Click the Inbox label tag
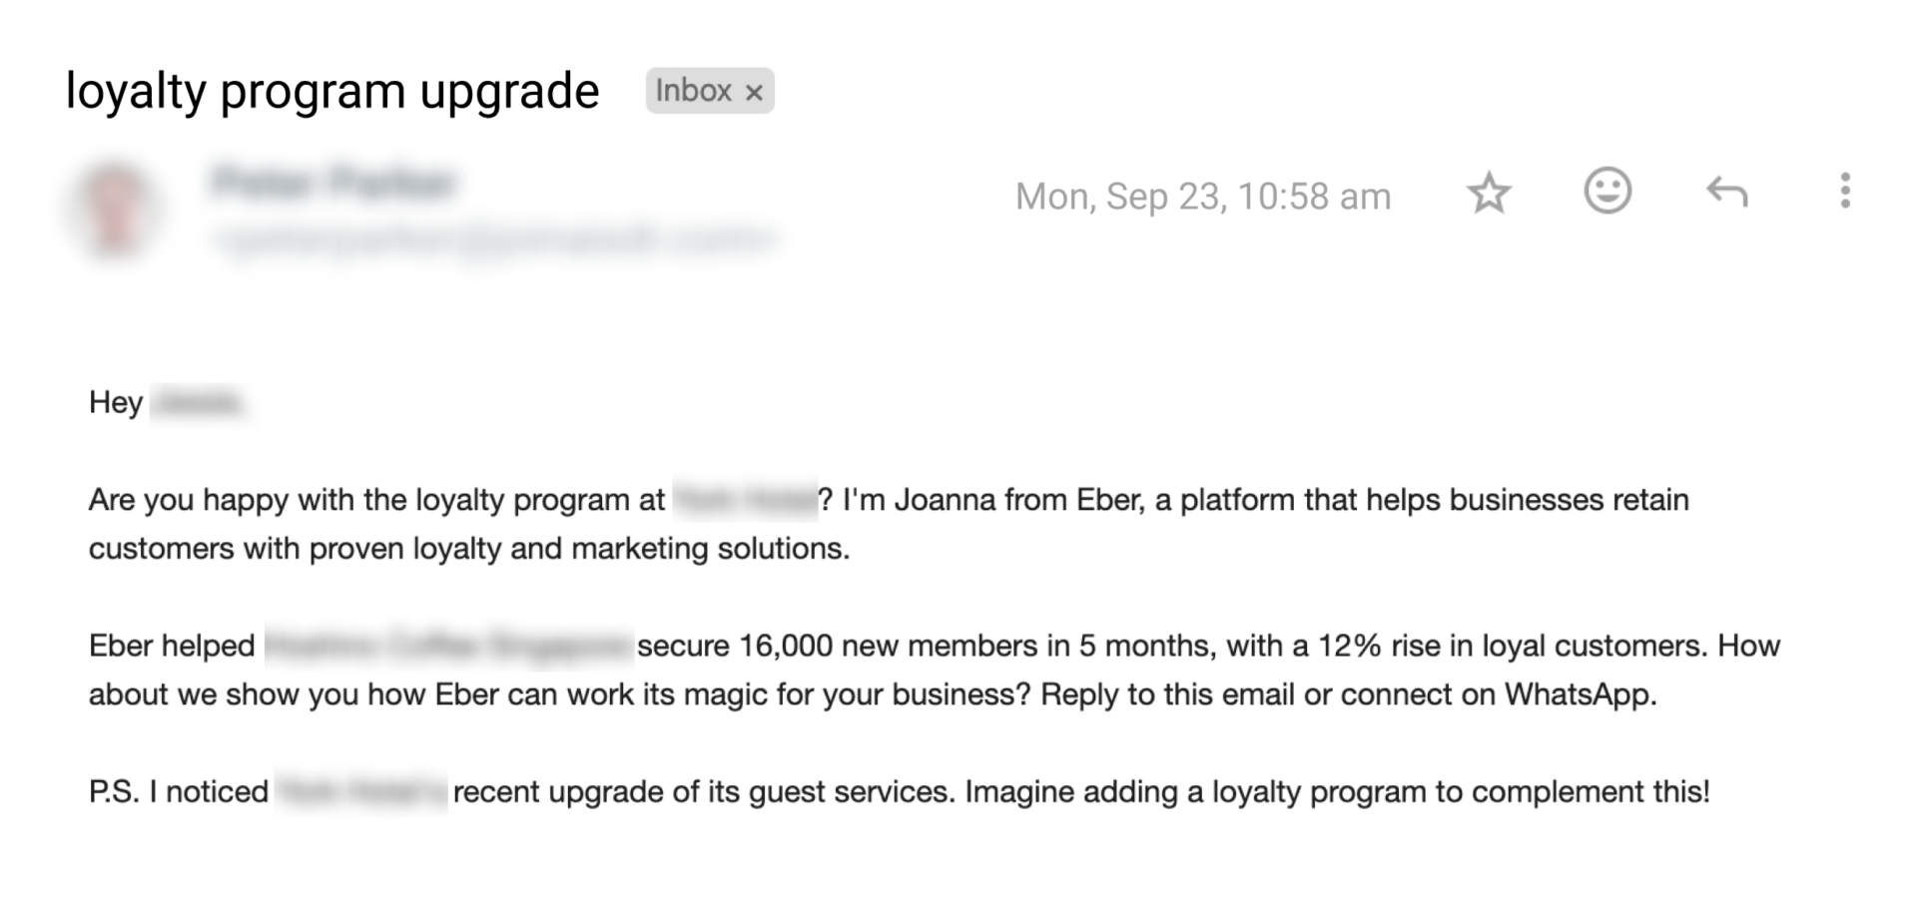 pos(693,91)
